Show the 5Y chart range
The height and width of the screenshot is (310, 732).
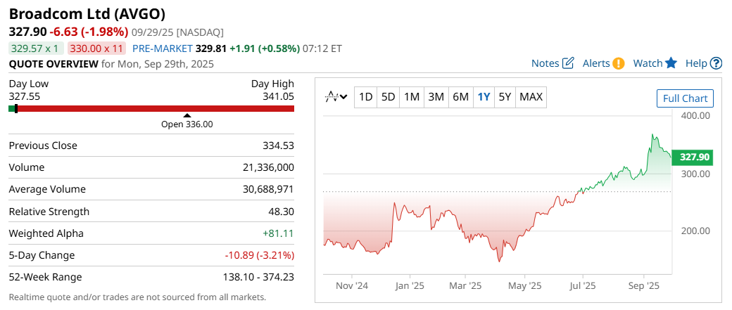(x=505, y=97)
